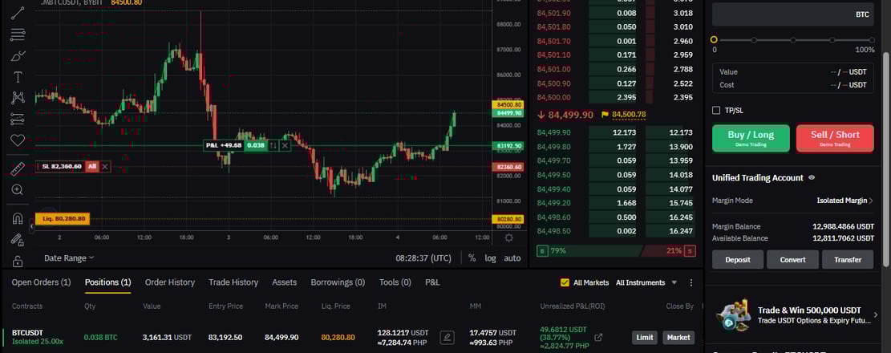Open the Order History tab
The height and width of the screenshot is (353, 891).
click(170, 282)
